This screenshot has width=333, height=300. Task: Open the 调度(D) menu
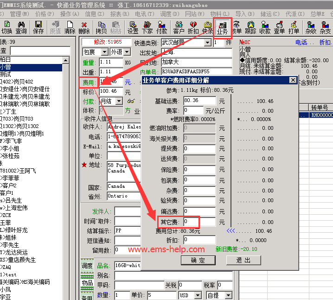(x=170, y=14)
